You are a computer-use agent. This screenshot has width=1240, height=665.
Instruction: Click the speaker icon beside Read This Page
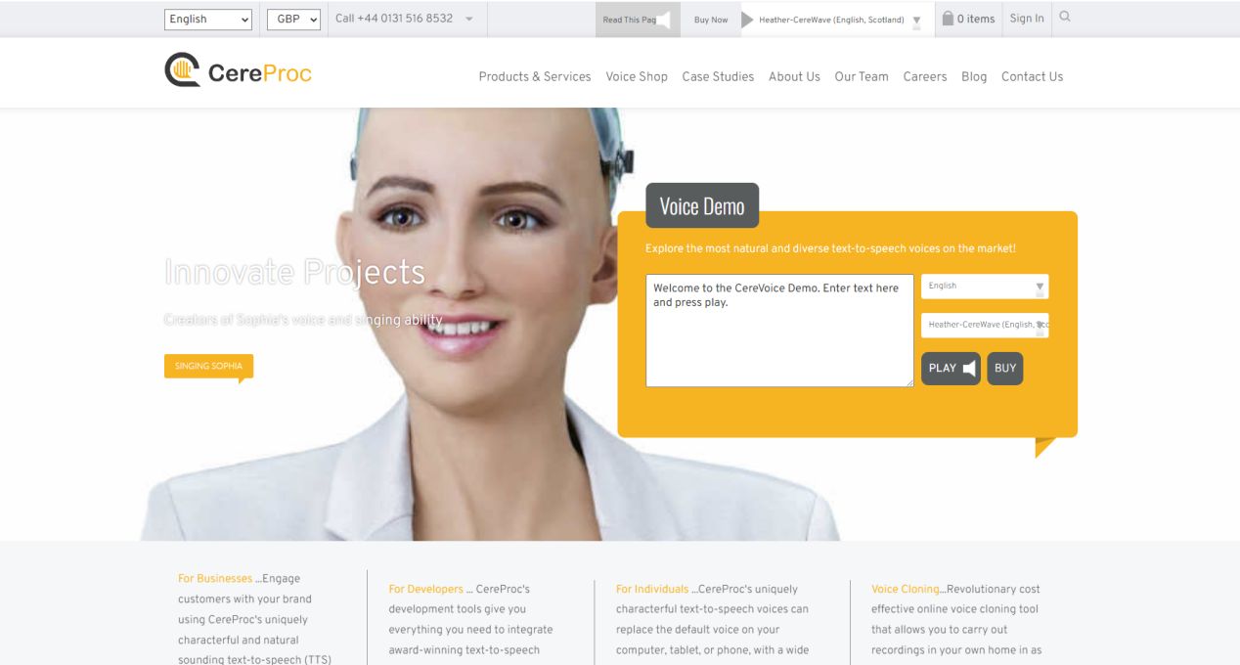664,20
